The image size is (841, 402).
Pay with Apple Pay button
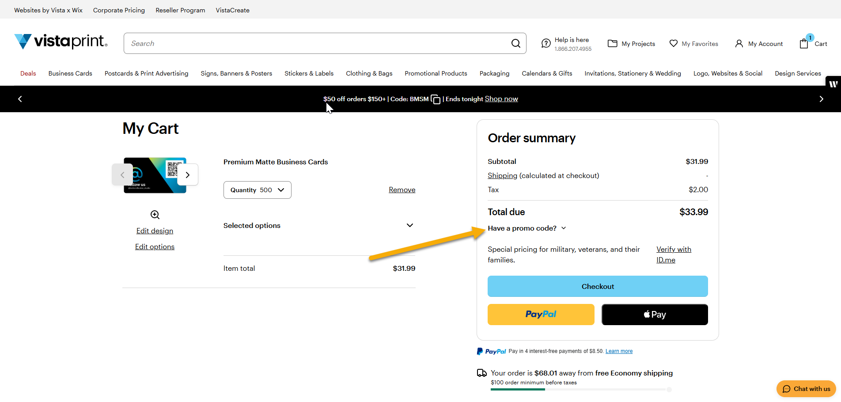click(655, 315)
